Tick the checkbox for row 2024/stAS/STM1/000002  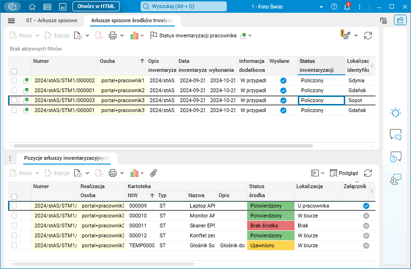pyautogui.click(x=14, y=81)
